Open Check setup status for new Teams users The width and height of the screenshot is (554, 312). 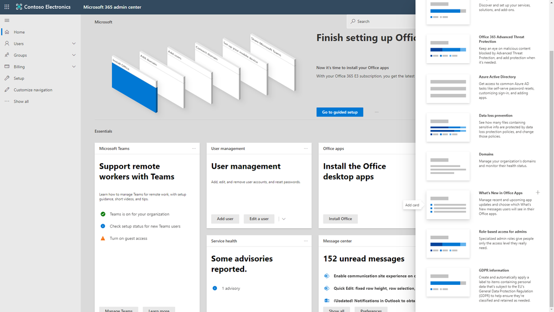coord(145,226)
